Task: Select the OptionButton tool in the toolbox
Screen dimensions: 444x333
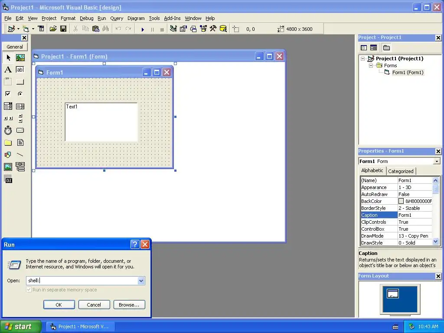Action: coord(20,94)
